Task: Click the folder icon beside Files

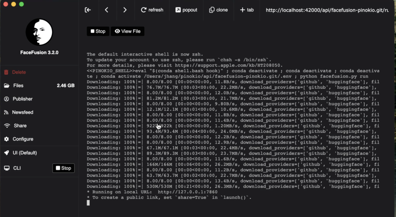Action: [7, 85]
